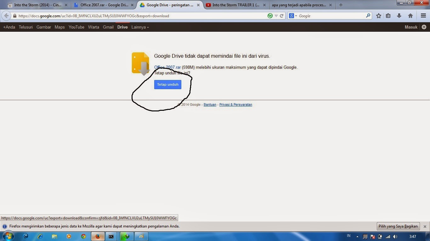Image resolution: width=430 pixels, height=241 pixels.
Task: Switch to the apa yang terjadi apabila tab
Action: point(302,5)
